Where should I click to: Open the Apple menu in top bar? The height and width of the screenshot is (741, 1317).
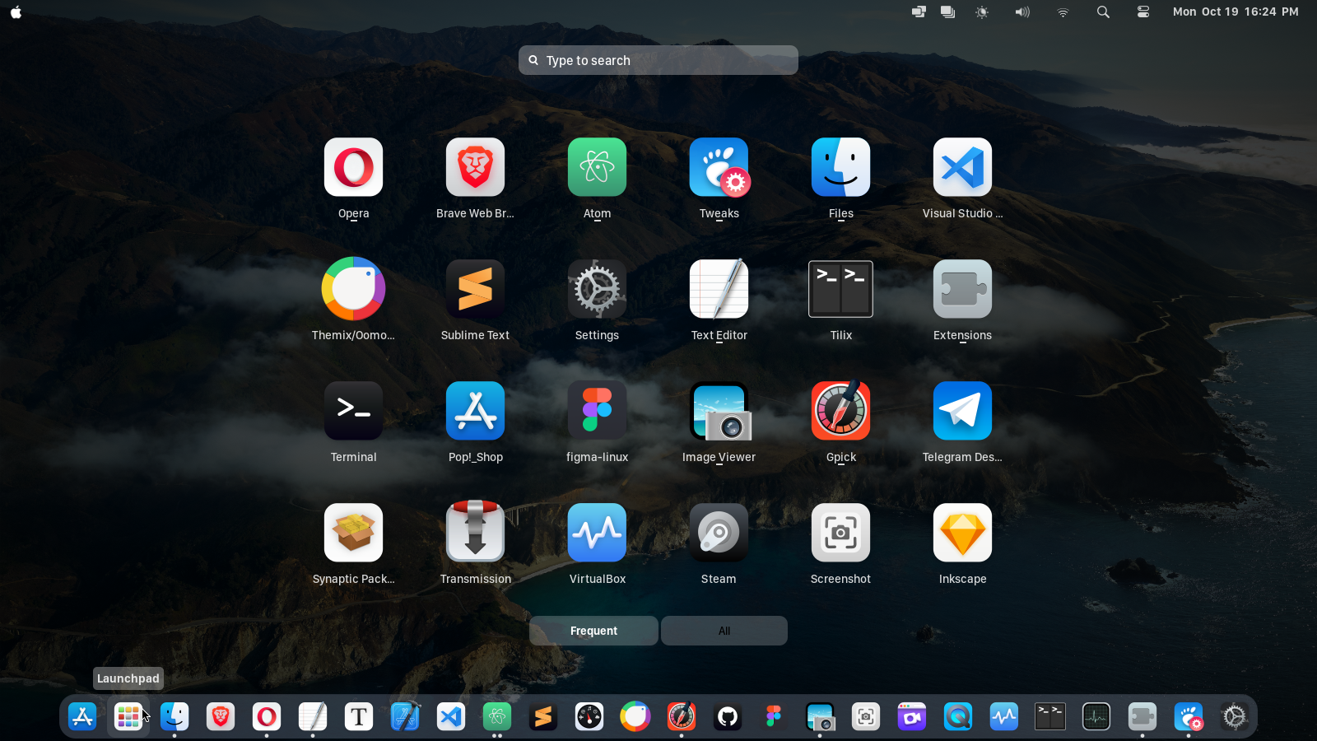[16, 12]
